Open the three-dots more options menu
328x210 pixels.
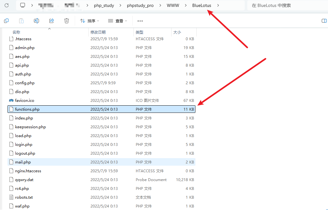coord(140,21)
